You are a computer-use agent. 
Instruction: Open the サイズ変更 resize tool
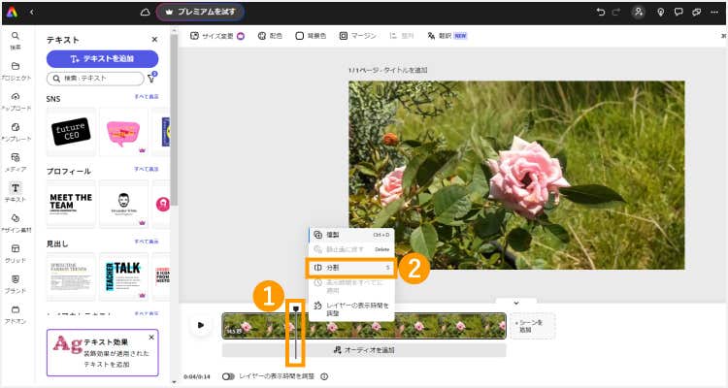[217, 36]
